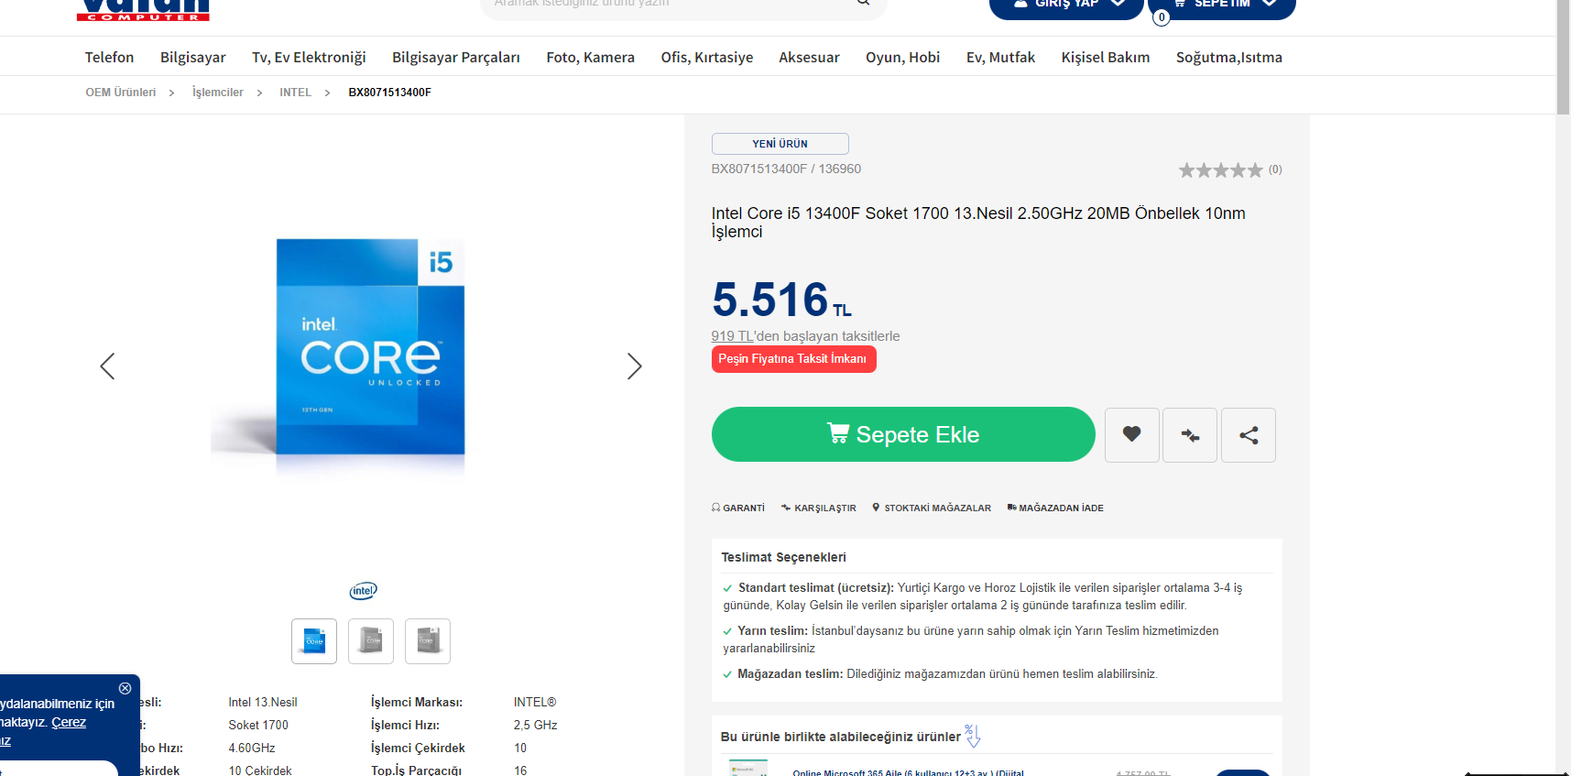Screen dimensions: 1571x776
Task: Click the 4.60GHz turbo speed value
Action: 252,748
